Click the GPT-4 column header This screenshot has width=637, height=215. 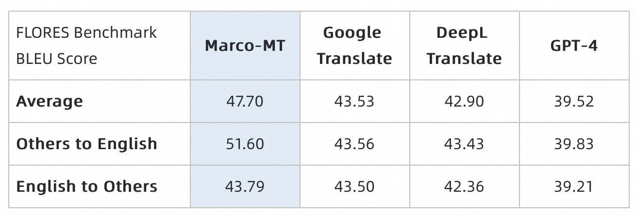[x=574, y=46]
